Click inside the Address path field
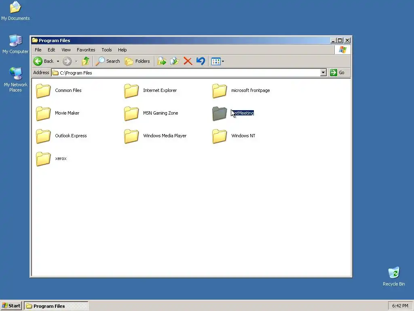Image resolution: width=414 pixels, height=311 pixels. [x=186, y=73]
